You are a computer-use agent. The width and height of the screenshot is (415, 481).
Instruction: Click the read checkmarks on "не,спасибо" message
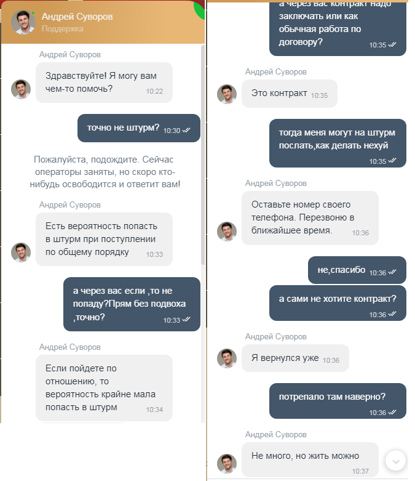coord(392,272)
